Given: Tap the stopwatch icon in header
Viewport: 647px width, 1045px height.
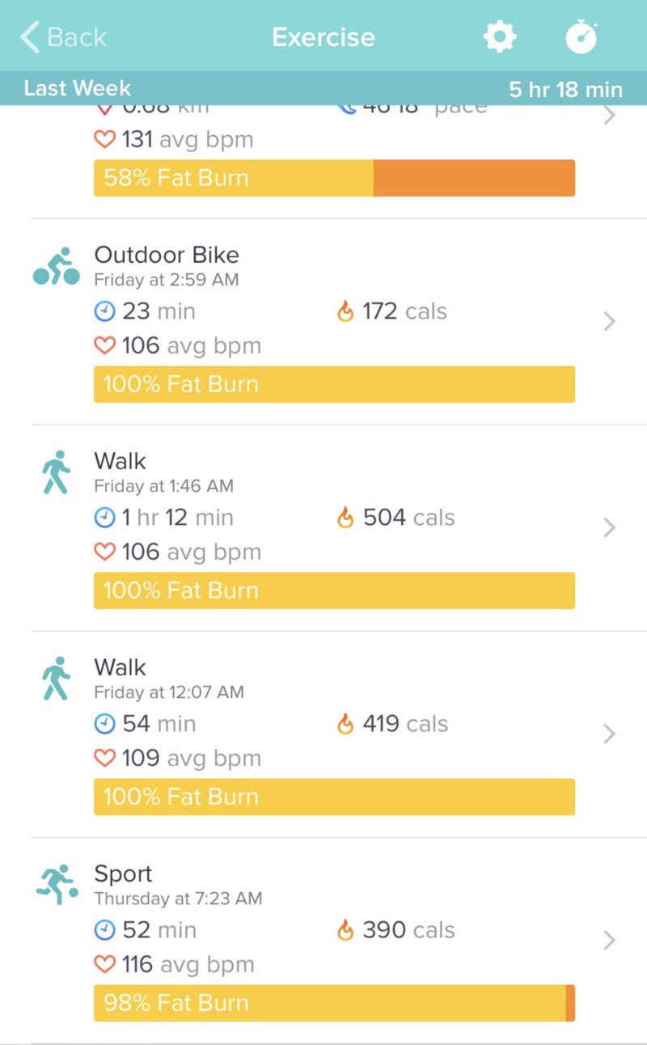Looking at the screenshot, I should click(x=581, y=37).
